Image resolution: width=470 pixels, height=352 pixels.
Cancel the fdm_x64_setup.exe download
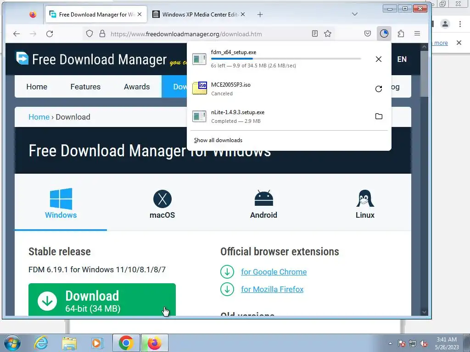tap(379, 59)
